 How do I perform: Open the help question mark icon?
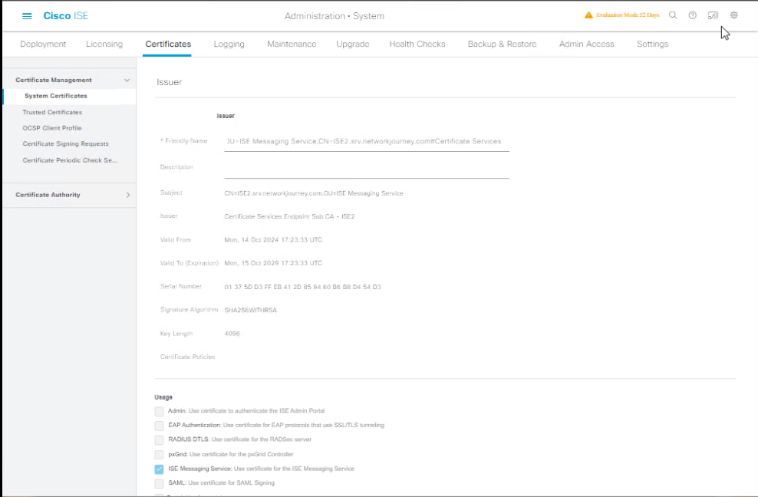(x=693, y=15)
